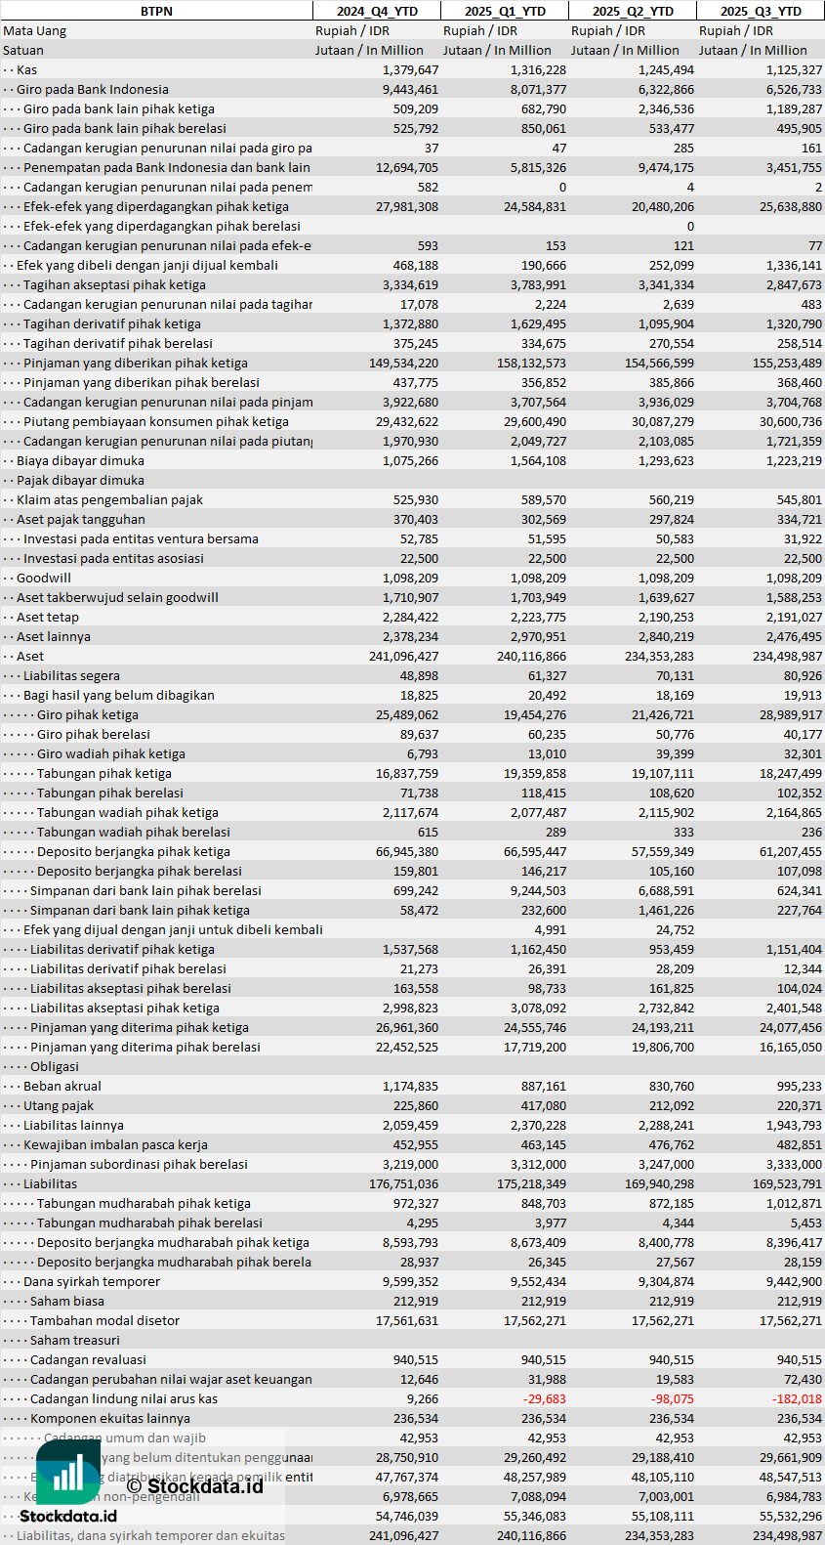Select Pinjaman yang diberikan pihak berelasi label
Screen dimensions: 825x1545
[x=142, y=382]
